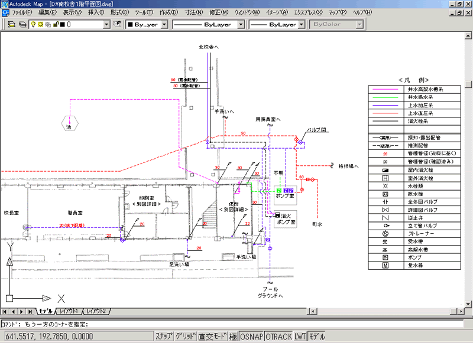Image resolution: width=473 pixels, height=343 pixels.
Task: Toggle グリッド grid display in status bar
Action: tap(186, 337)
